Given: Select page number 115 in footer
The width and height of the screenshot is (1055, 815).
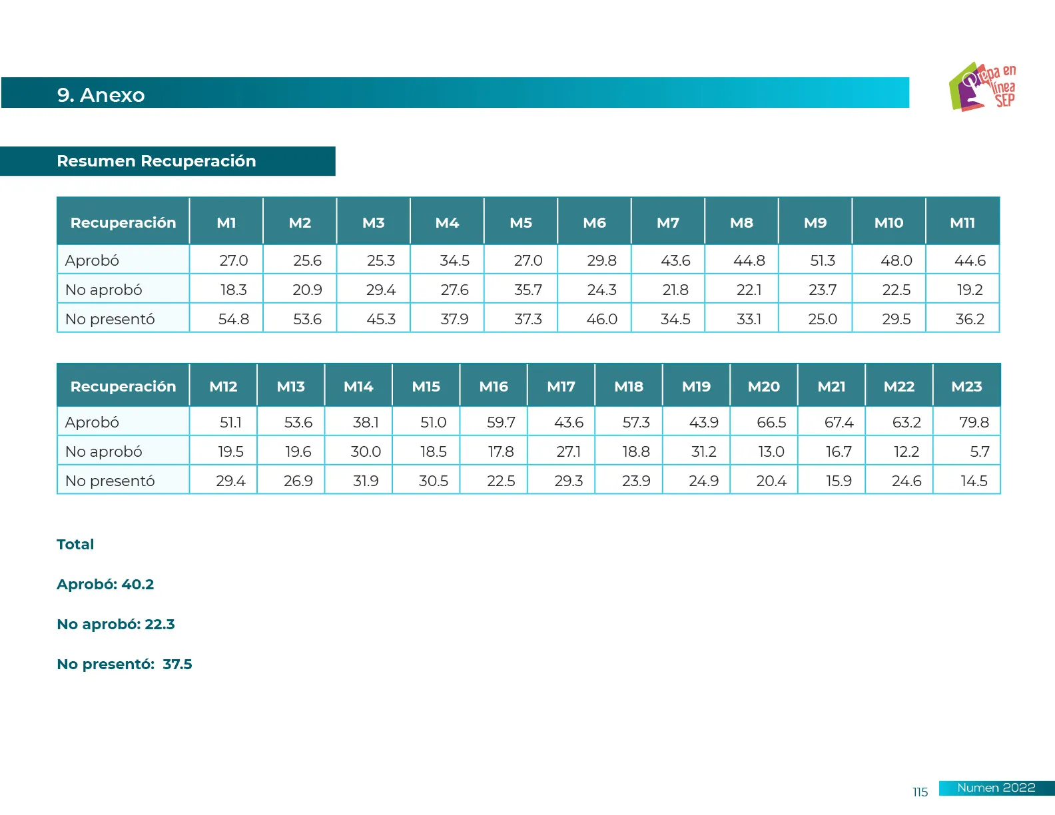Looking at the screenshot, I should [920, 792].
